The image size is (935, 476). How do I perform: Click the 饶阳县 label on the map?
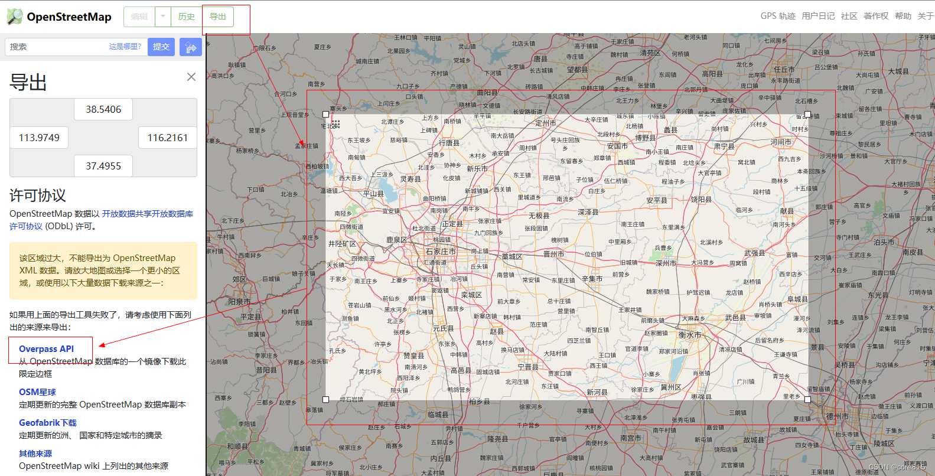tap(701, 200)
